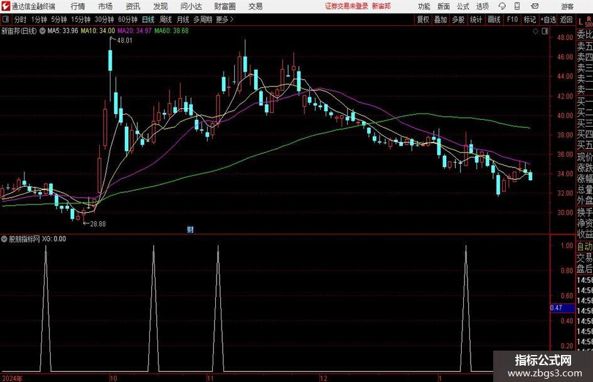Open the 行情 menu
The height and width of the screenshot is (382, 593).
tap(78, 6)
